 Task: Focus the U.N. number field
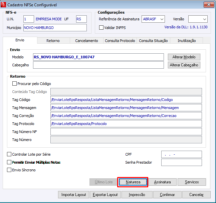point(29,19)
